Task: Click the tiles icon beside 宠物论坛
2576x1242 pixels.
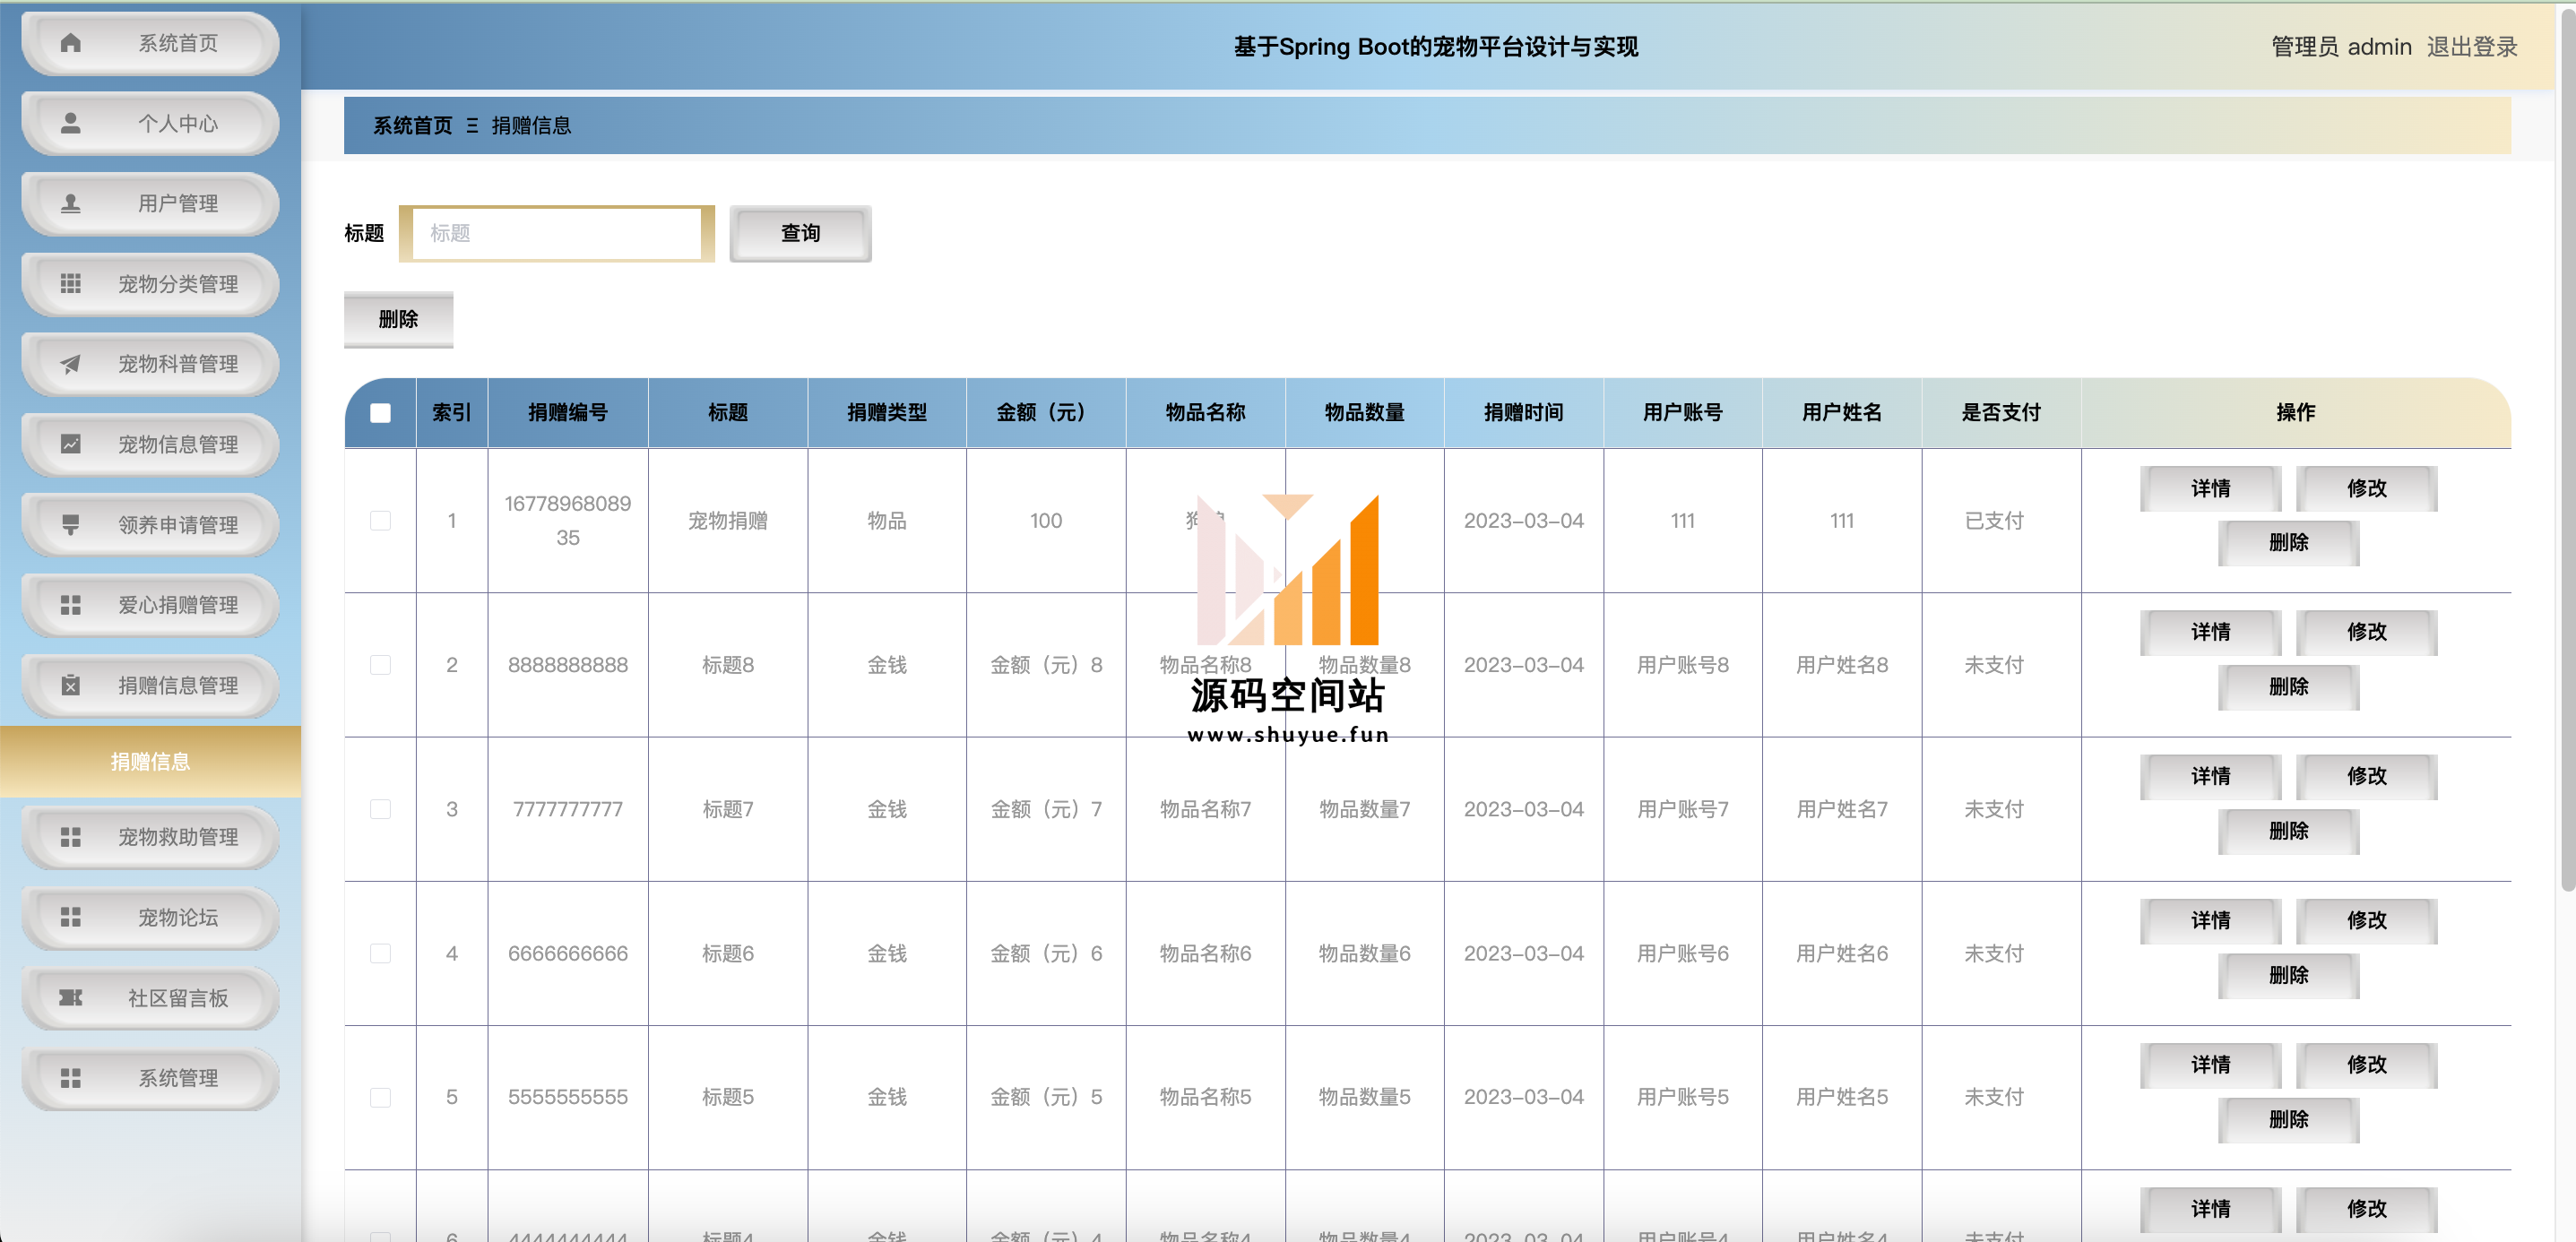Action: [x=70, y=917]
